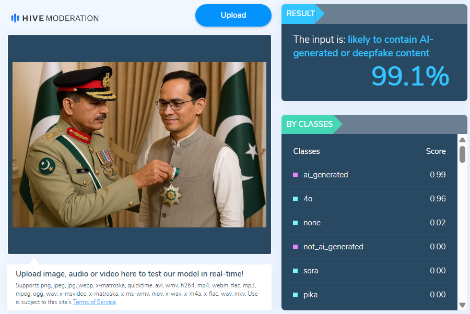Select the ai_generated class row label

click(x=325, y=175)
